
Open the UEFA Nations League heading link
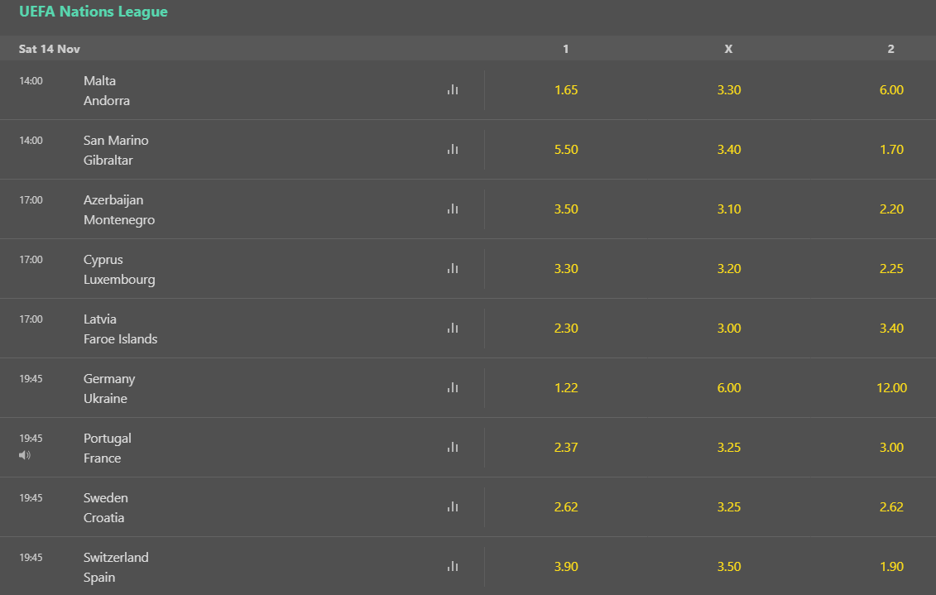(x=94, y=12)
